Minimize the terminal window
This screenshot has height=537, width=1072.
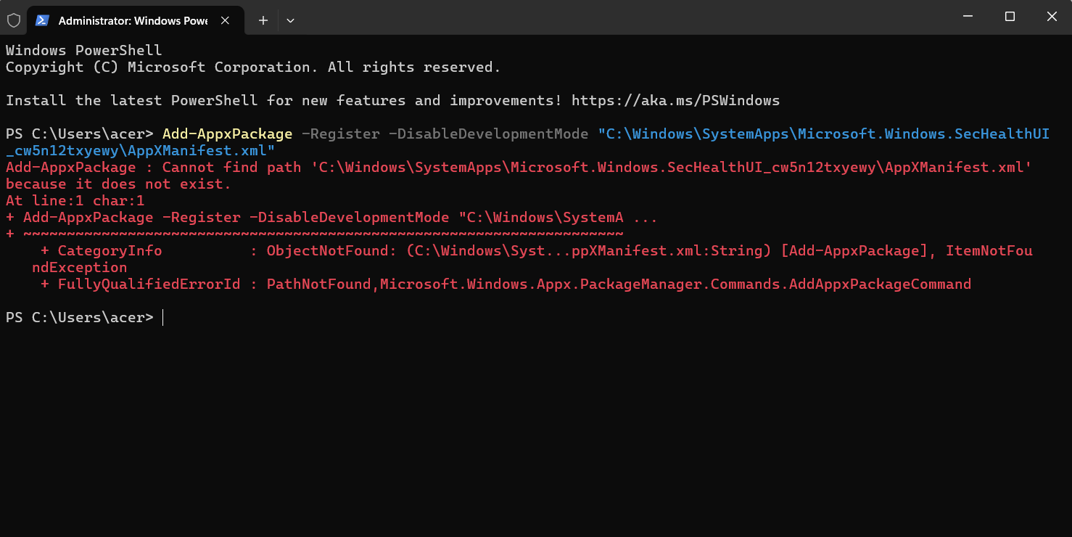[x=968, y=17]
